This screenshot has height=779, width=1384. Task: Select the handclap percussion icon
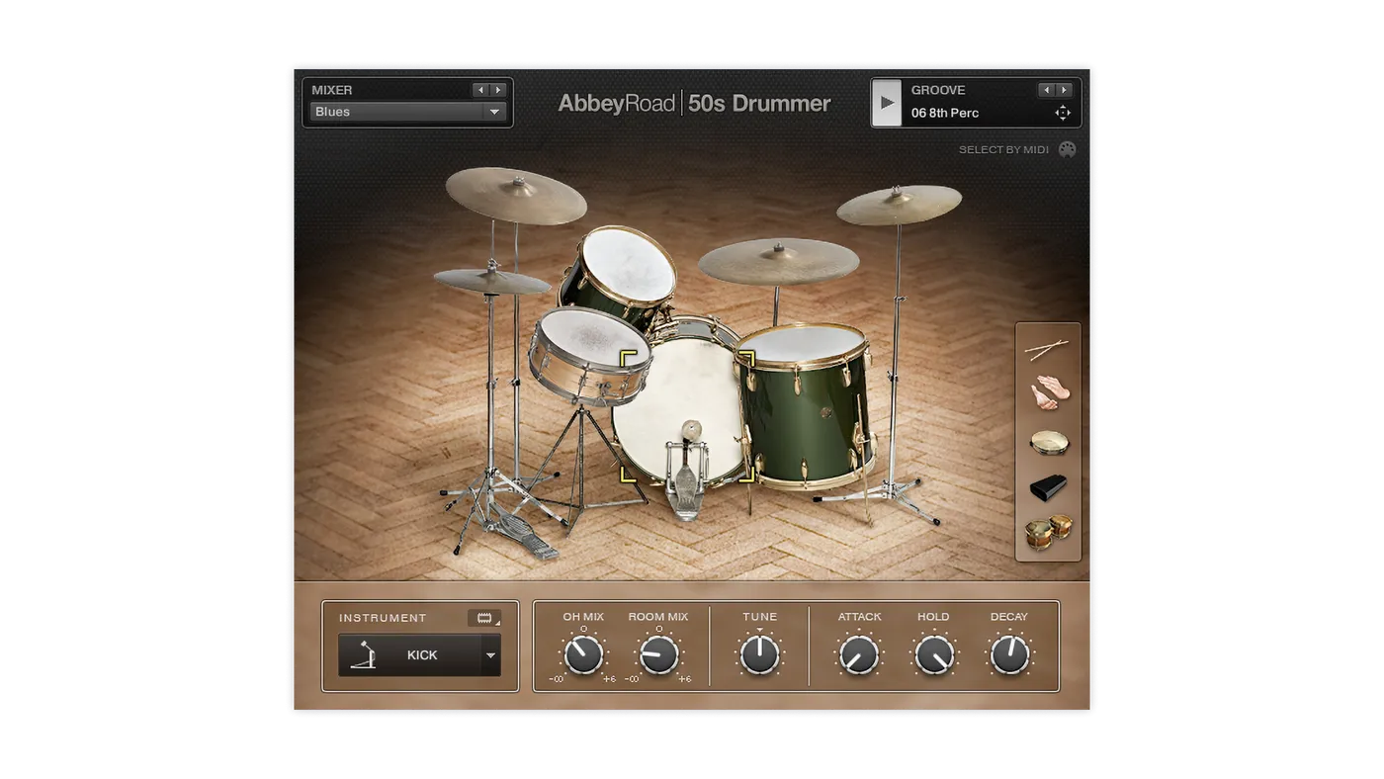pos(1049,392)
